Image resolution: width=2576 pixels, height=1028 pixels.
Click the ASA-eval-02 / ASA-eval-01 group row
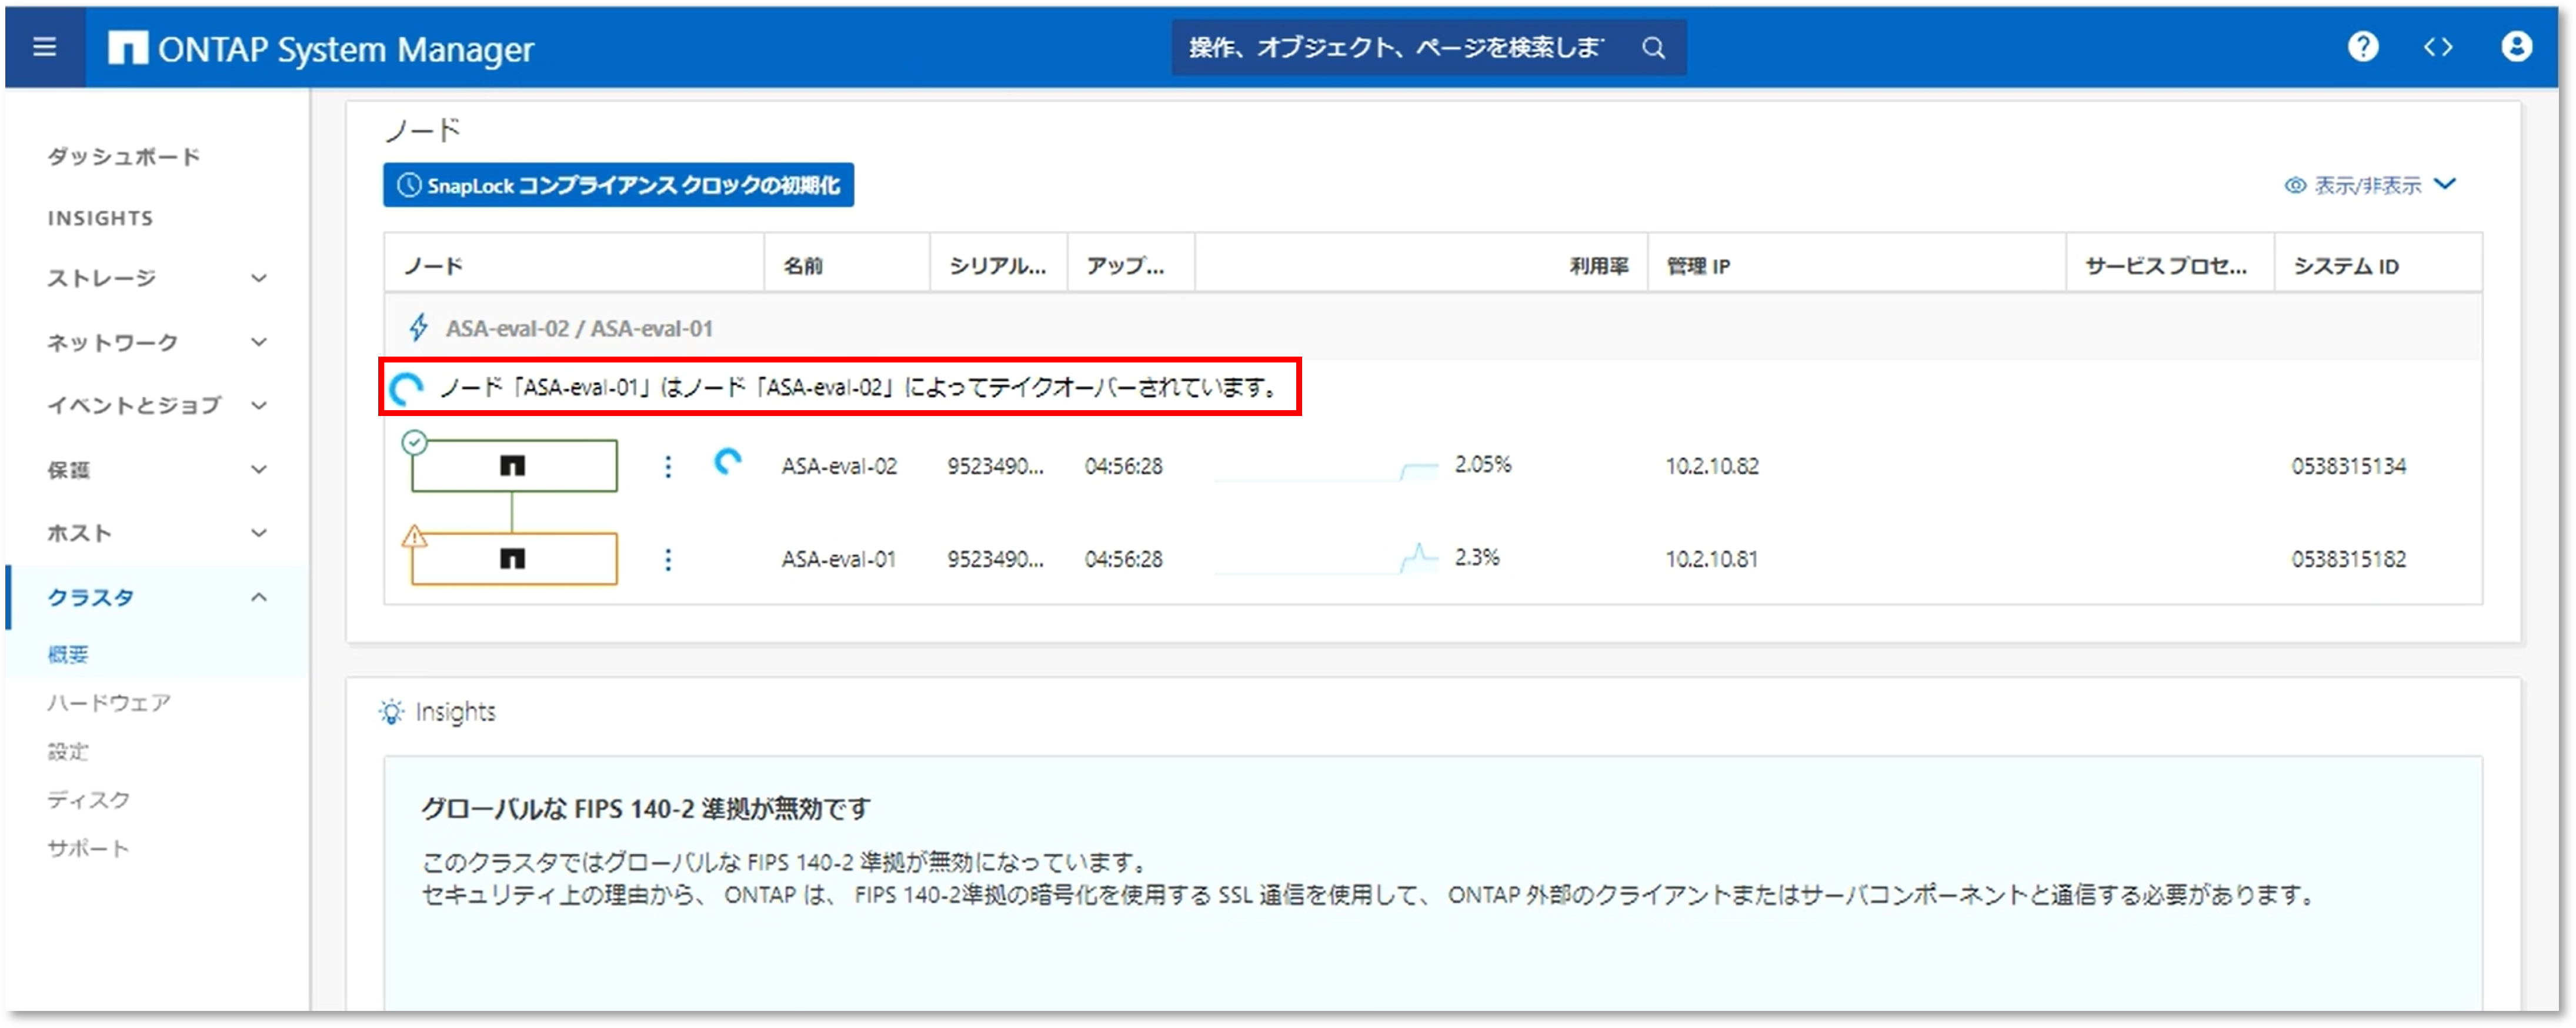(1432, 327)
